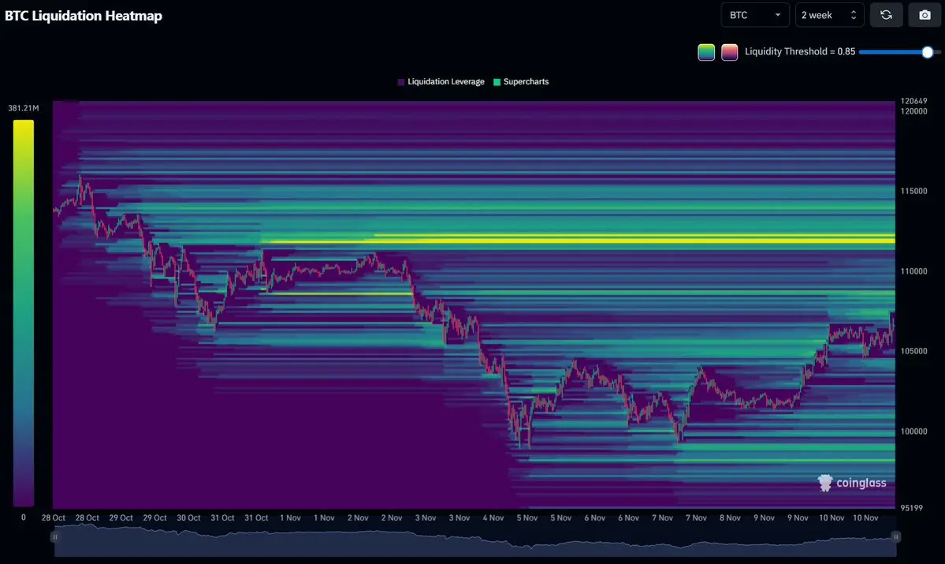Screen dimensions: 945x564
Task: Click the 381.21M color scale maximum label
Action: point(24,108)
